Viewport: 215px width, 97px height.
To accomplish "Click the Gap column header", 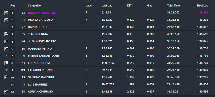I will 150,6.
